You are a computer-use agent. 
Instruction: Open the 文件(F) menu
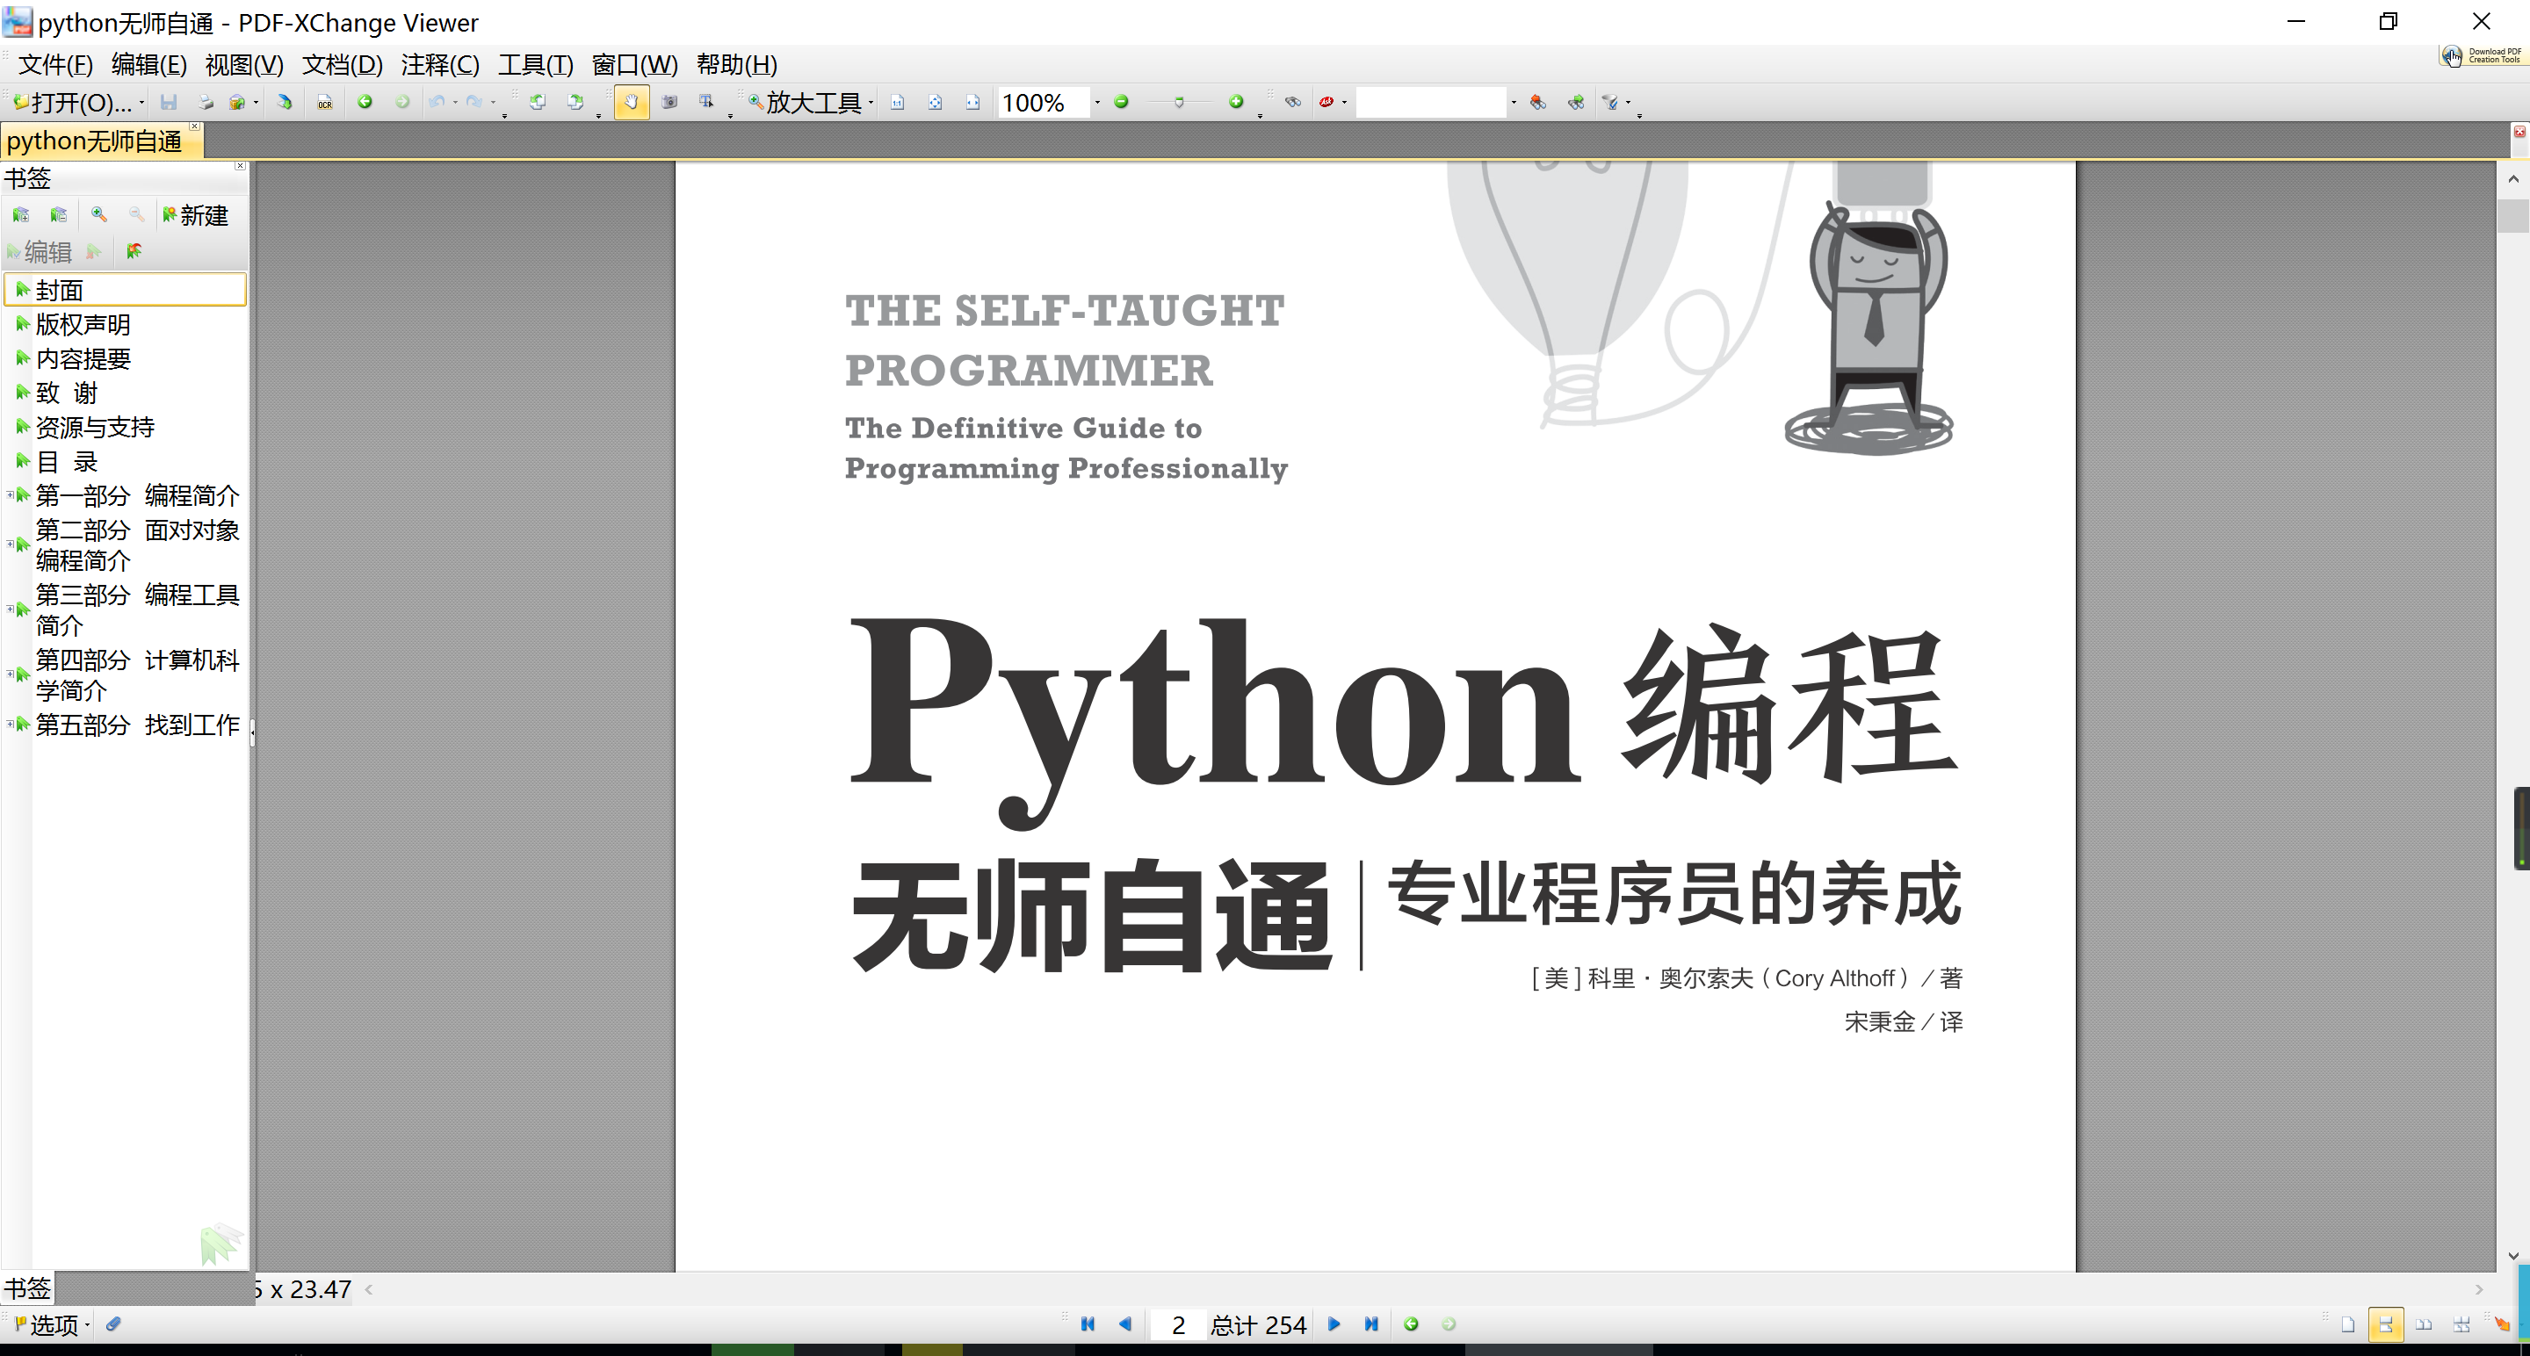[x=56, y=65]
